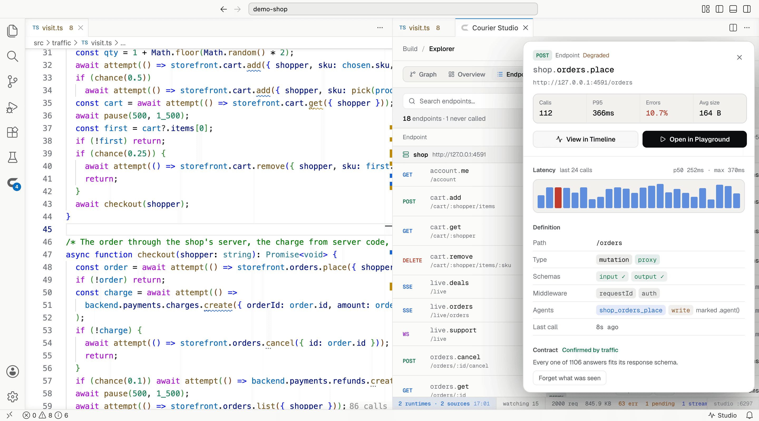Expand the breadcrumb ellipsis after visit.ts
Image resolution: width=759 pixels, height=421 pixels.
point(123,43)
